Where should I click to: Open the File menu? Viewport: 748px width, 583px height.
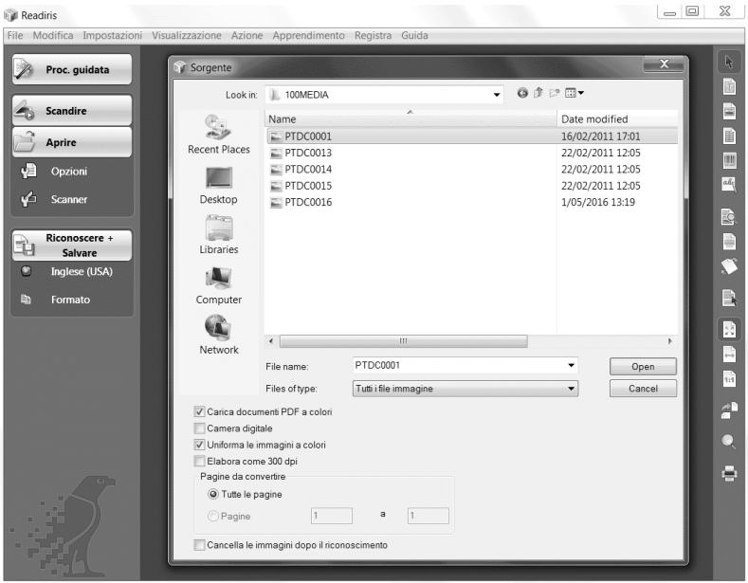coord(15,35)
